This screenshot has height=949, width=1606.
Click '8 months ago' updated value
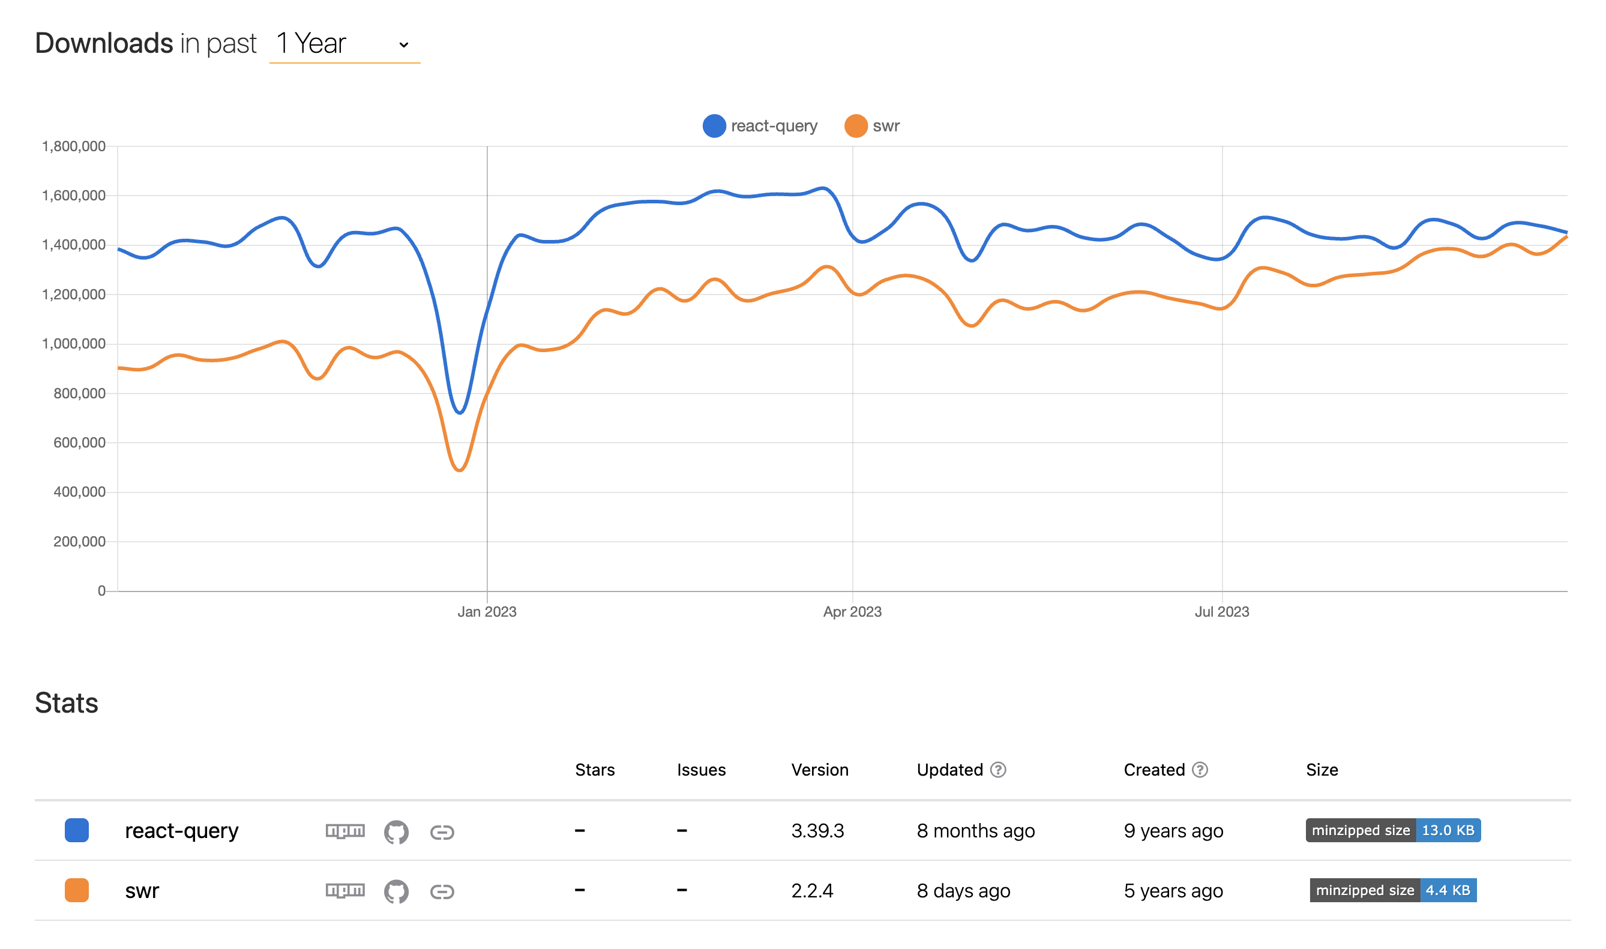(975, 831)
